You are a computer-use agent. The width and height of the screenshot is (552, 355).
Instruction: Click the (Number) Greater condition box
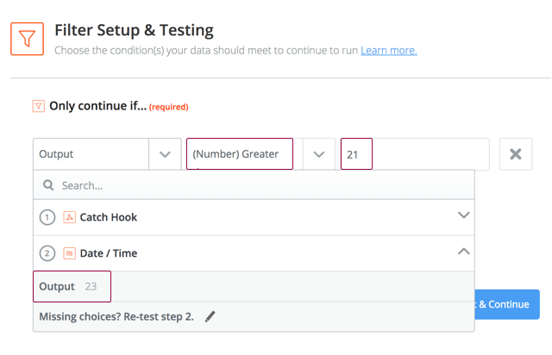(240, 154)
